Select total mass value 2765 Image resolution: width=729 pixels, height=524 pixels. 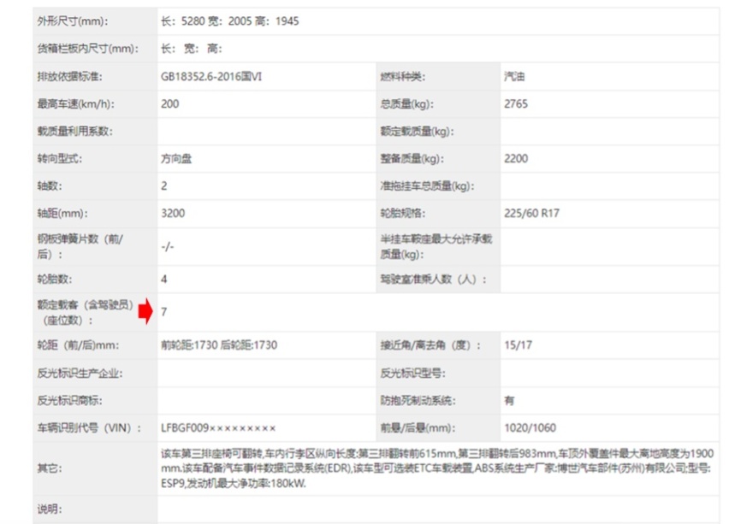[x=516, y=104]
